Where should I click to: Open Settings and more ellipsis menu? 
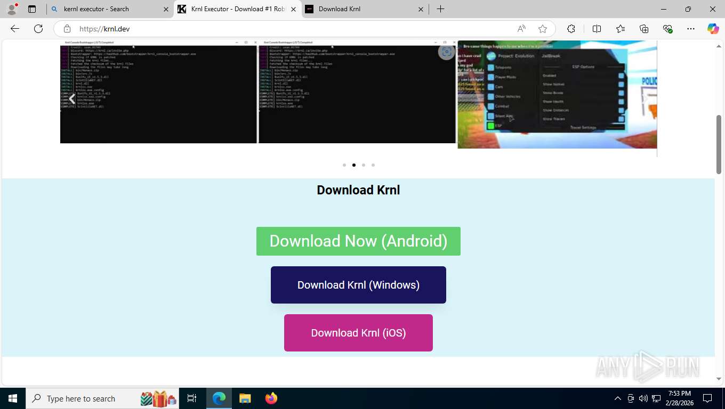pyautogui.click(x=691, y=29)
